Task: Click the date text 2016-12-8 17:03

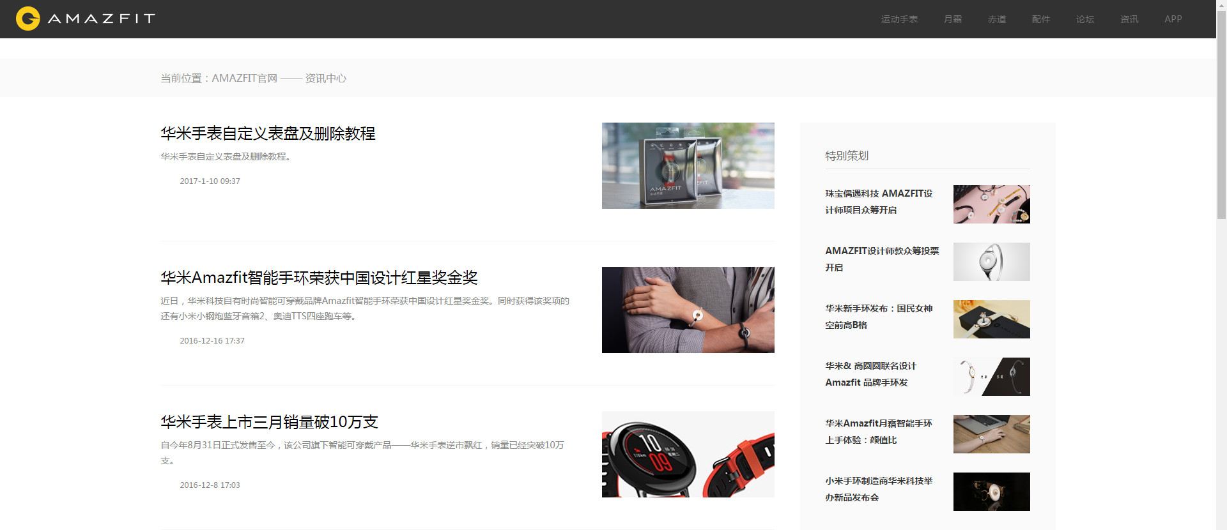Action: pyautogui.click(x=210, y=485)
